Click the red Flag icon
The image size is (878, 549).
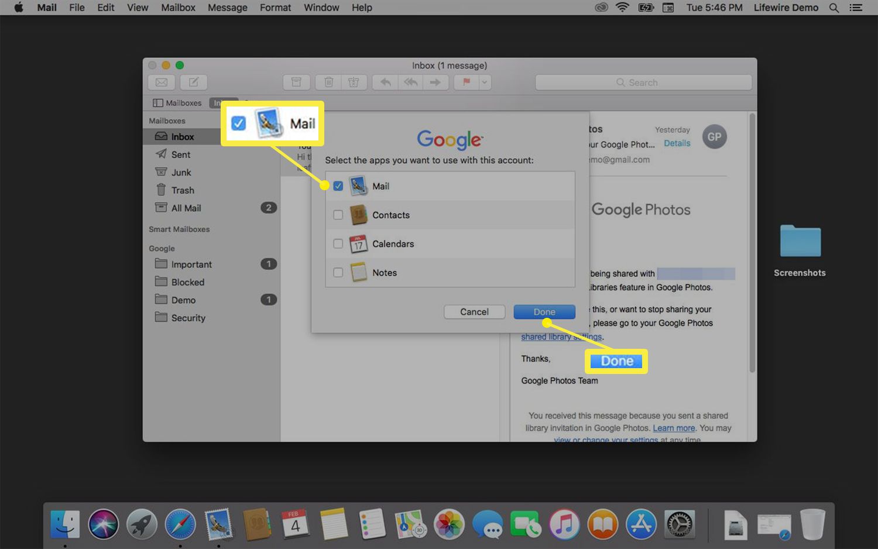[467, 83]
